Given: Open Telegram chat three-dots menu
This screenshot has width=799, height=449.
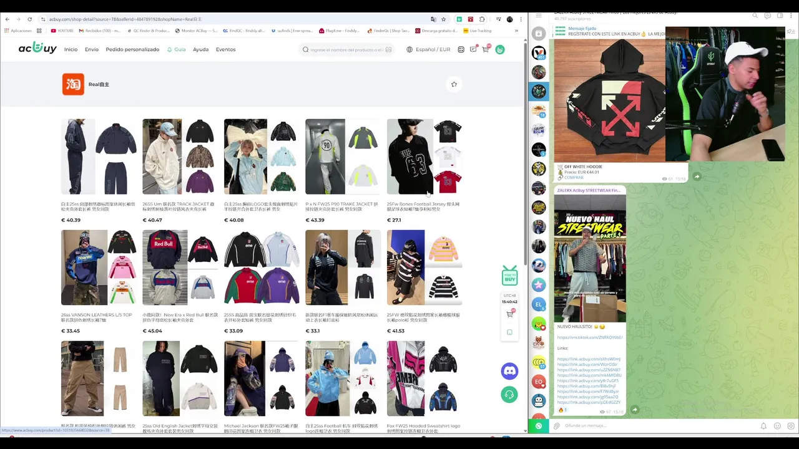Looking at the screenshot, I should tap(792, 16).
